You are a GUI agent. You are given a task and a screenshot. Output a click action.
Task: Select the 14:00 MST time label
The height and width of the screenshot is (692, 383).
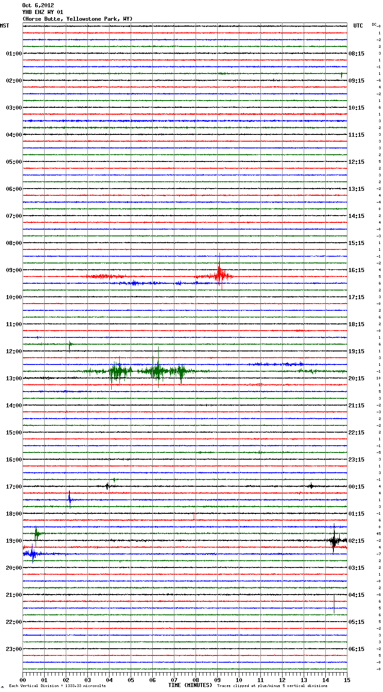pos(14,406)
